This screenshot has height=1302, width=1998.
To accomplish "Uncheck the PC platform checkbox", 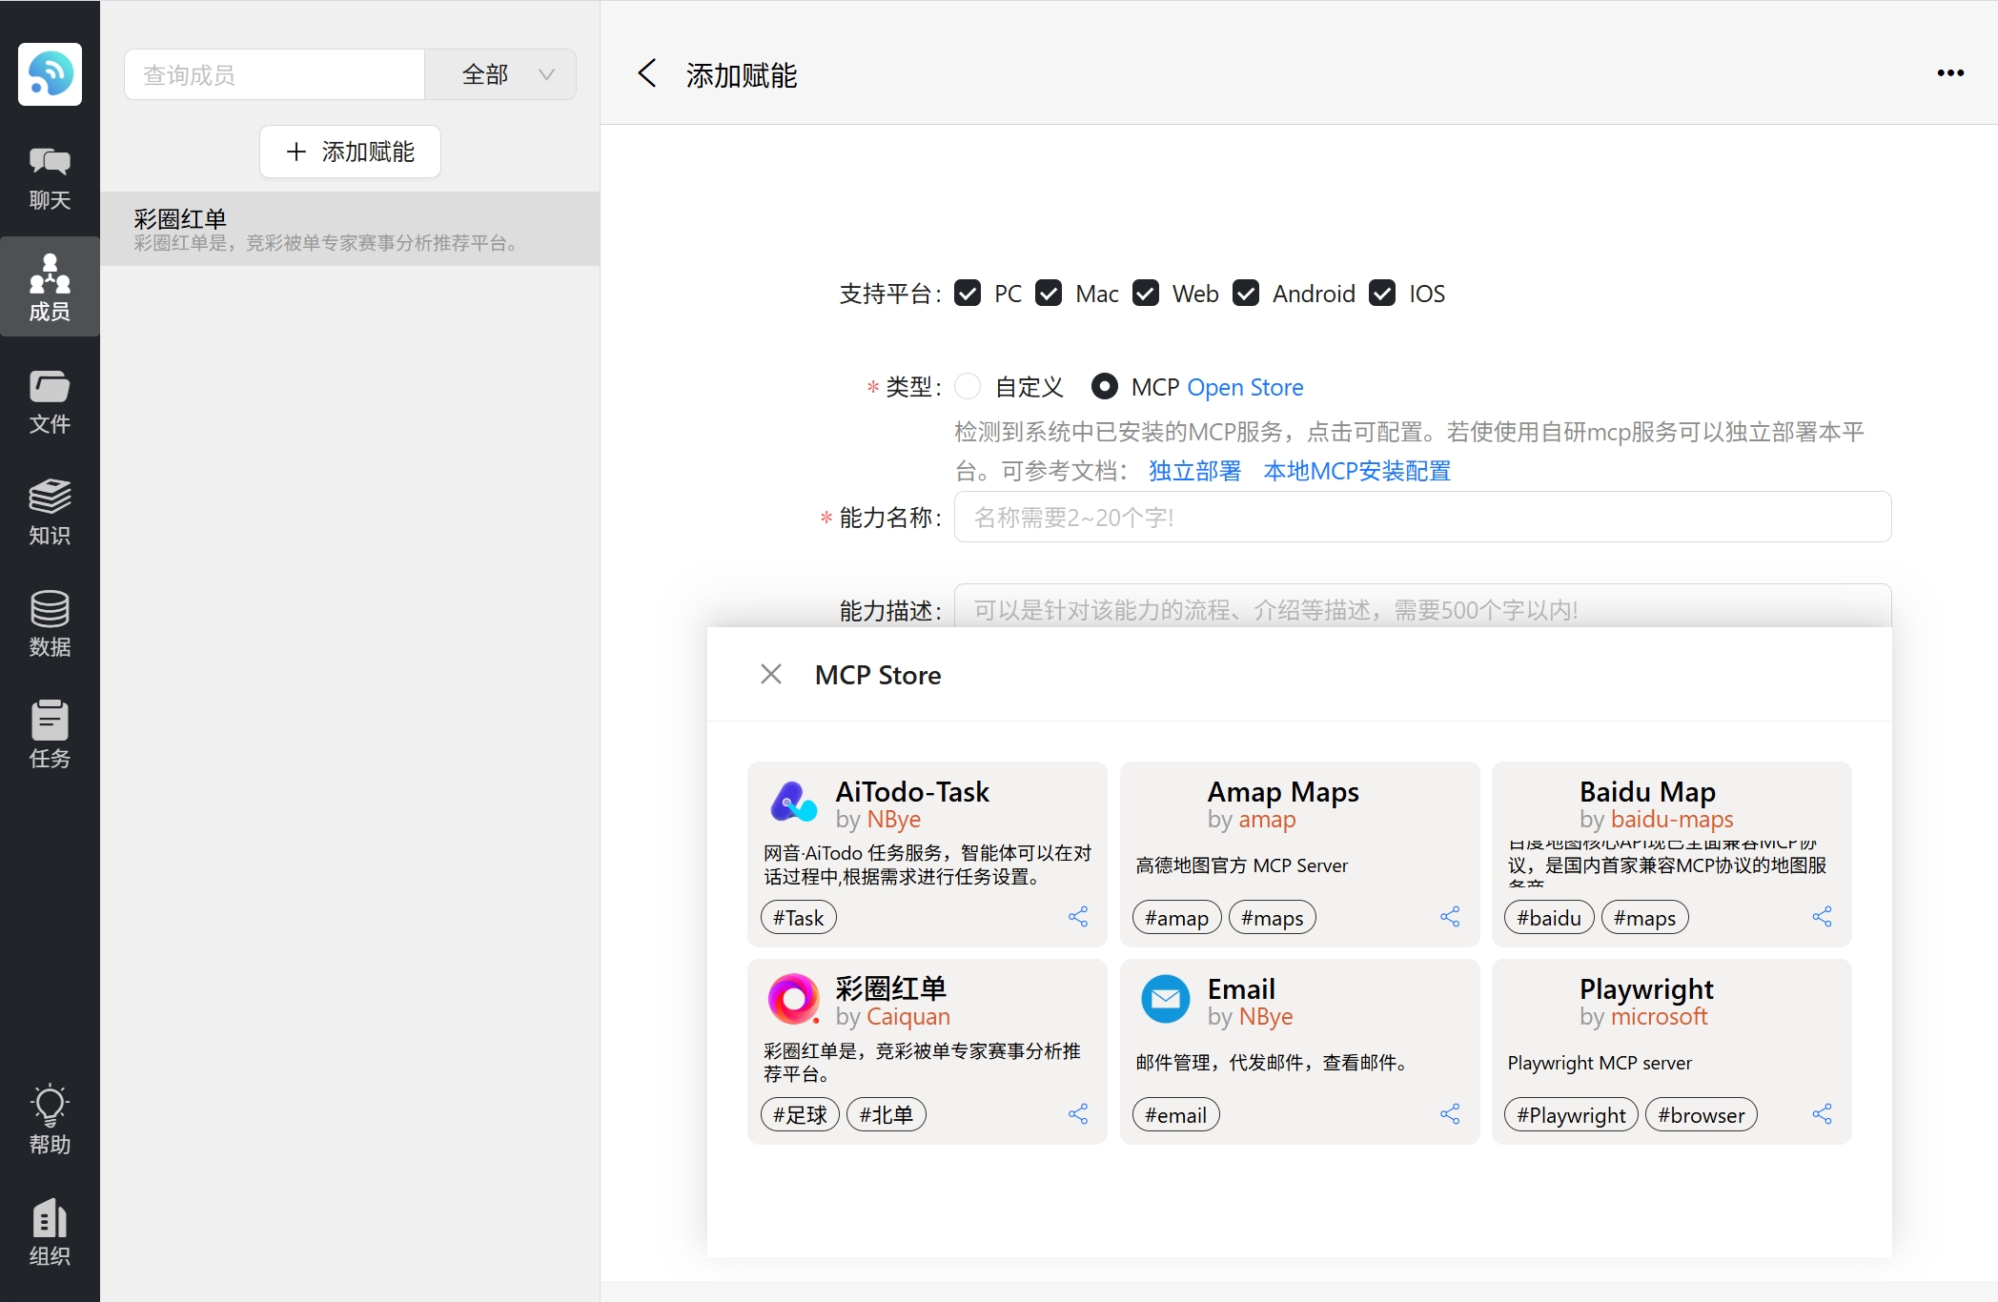I will 968,294.
